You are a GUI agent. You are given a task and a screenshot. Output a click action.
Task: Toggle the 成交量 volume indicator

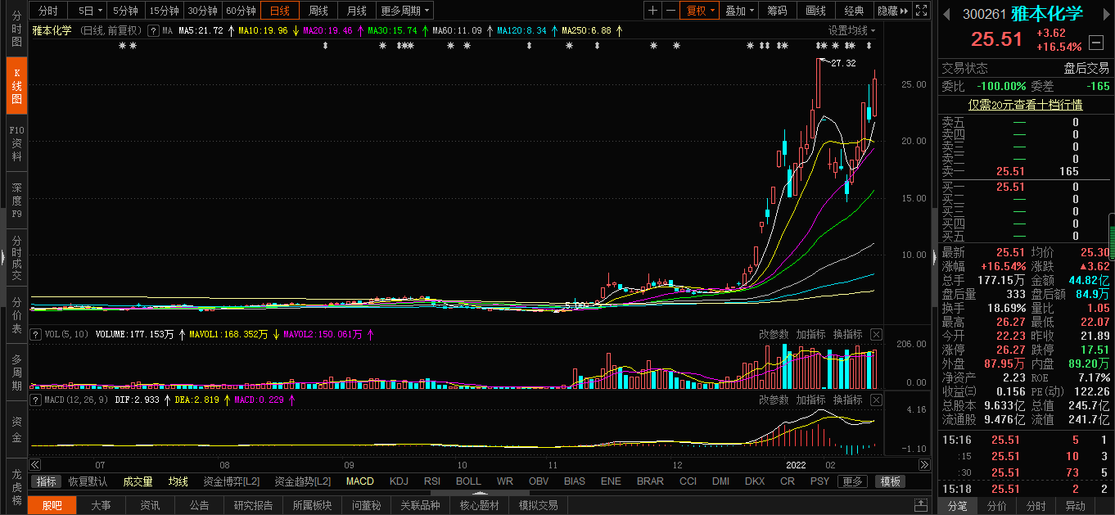coord(138,481)
